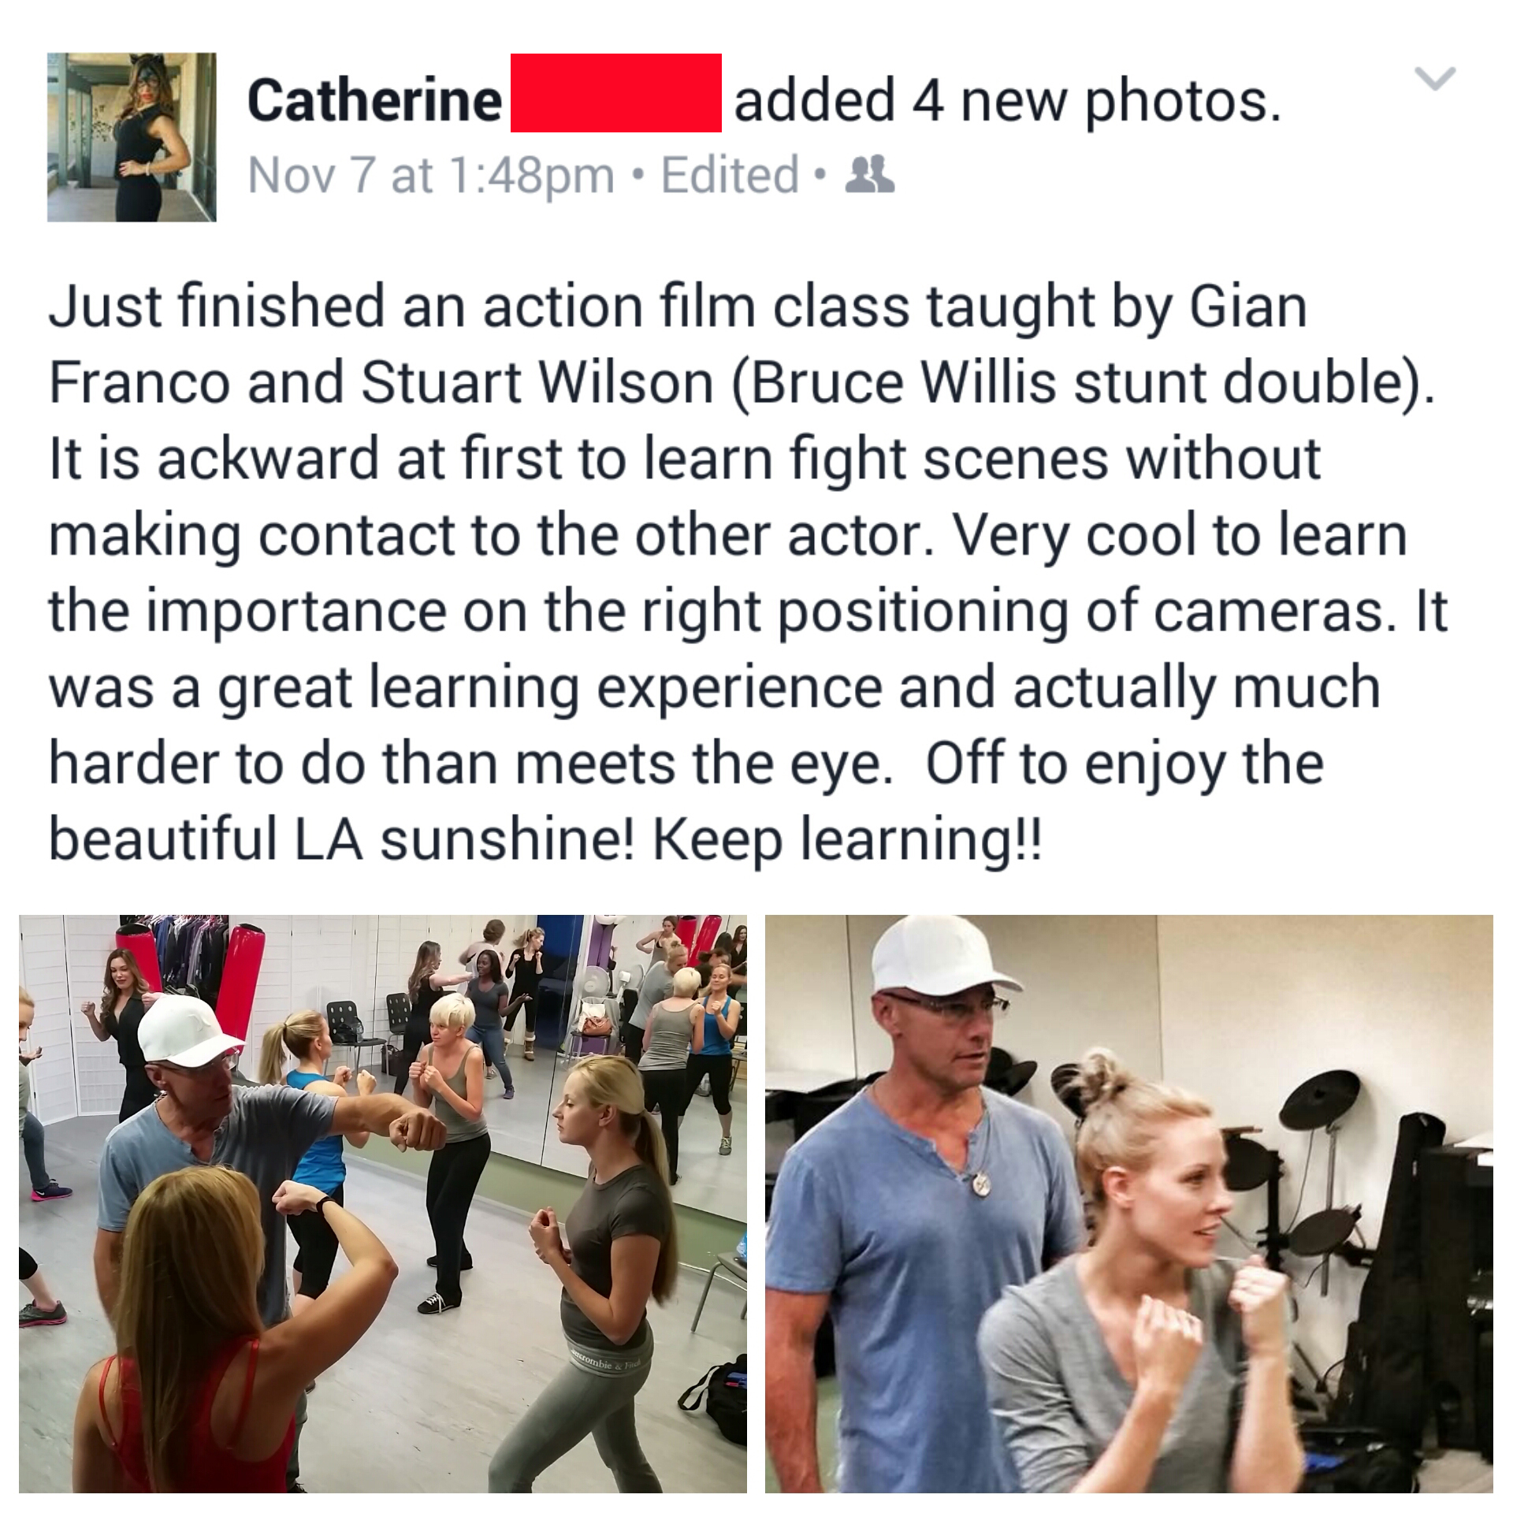Open Catherine's profile name link
The image size is (1513, 1513).
[375, 101]
